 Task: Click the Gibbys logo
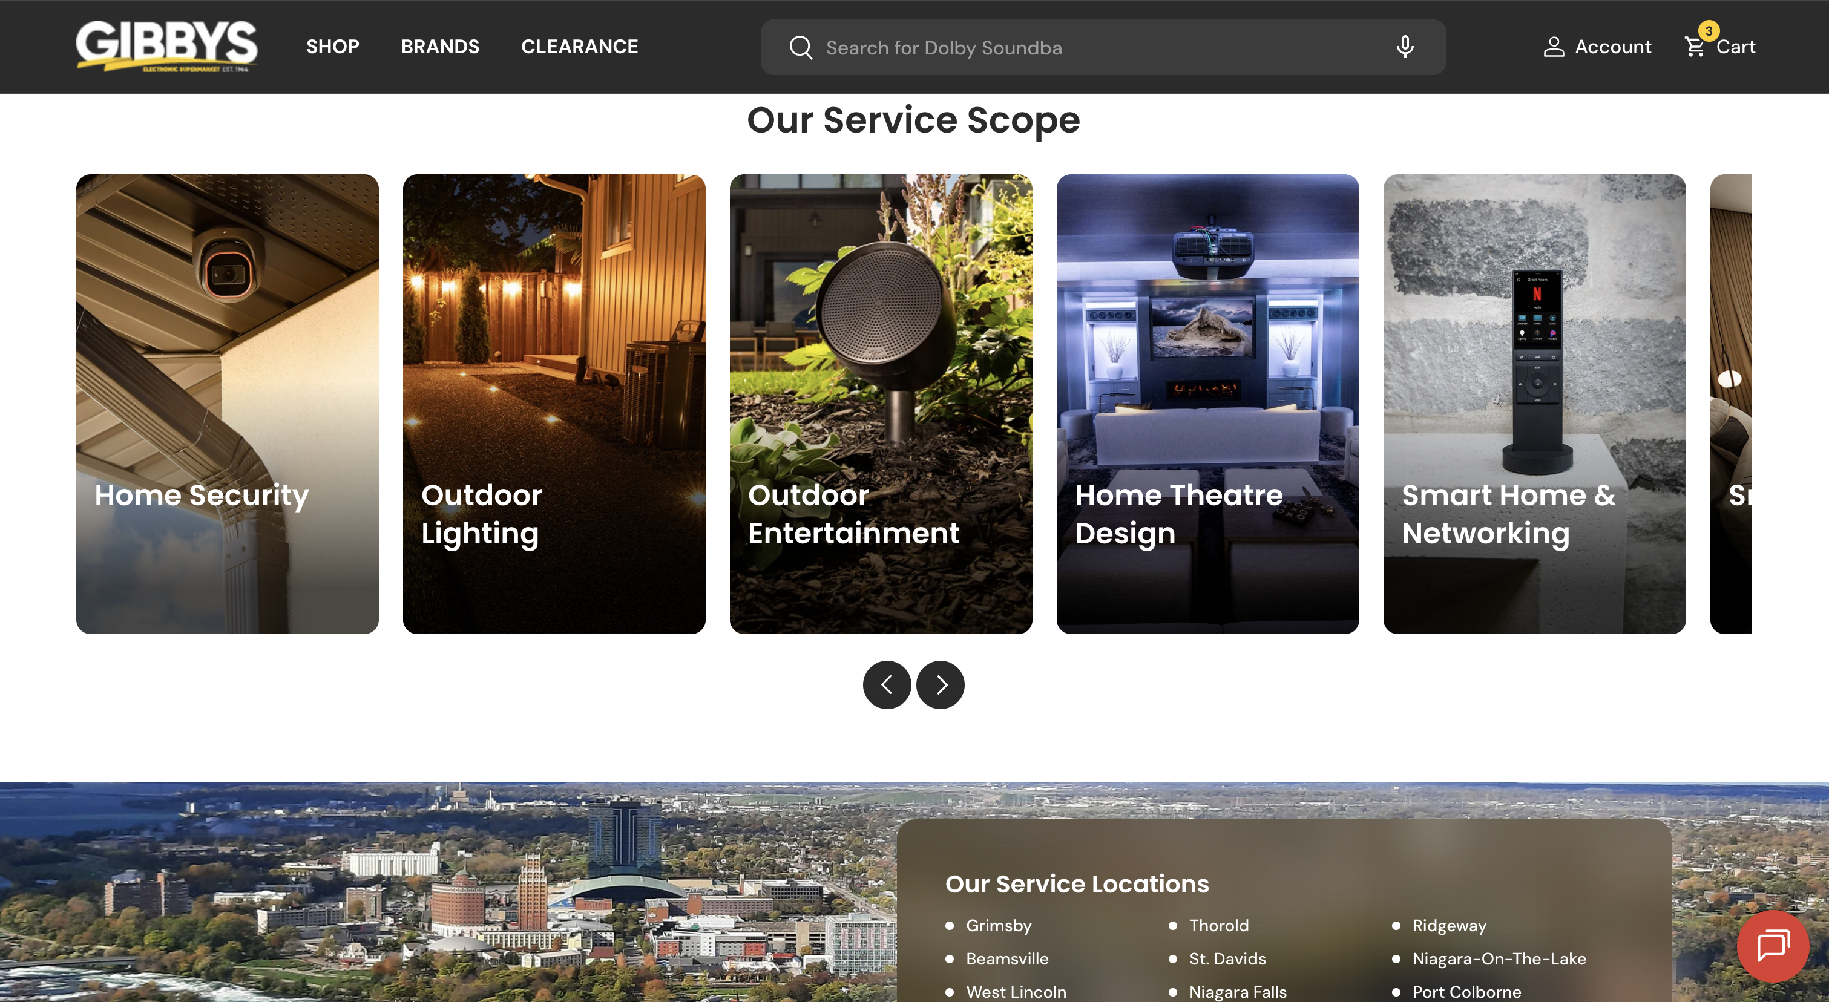tap(167, 46)
